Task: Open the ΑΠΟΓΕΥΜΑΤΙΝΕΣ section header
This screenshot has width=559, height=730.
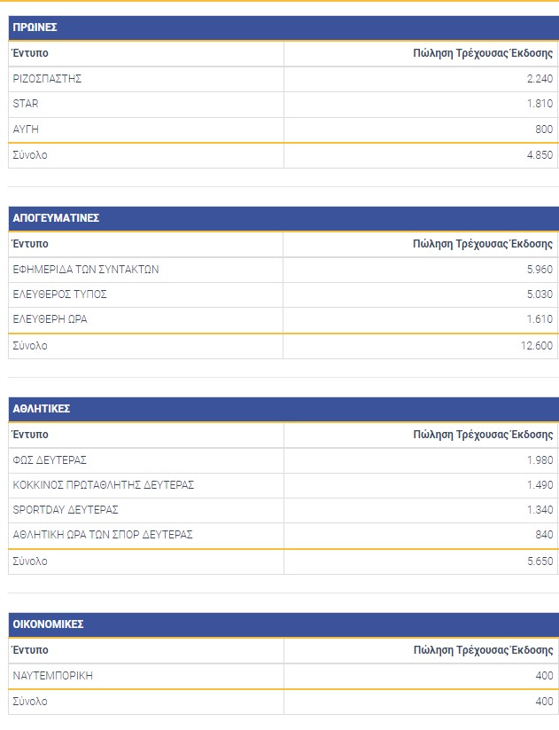Action: point(56,217)
